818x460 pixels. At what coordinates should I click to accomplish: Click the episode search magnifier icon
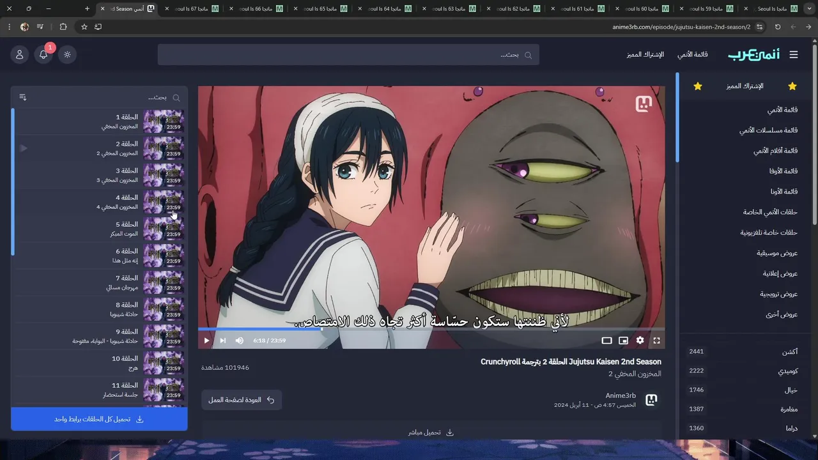tap(176, 98)
